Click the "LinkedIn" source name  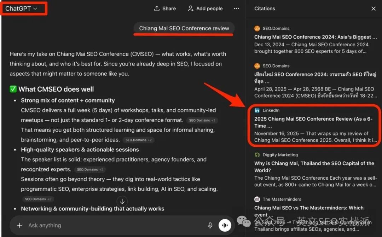[271, 110]
